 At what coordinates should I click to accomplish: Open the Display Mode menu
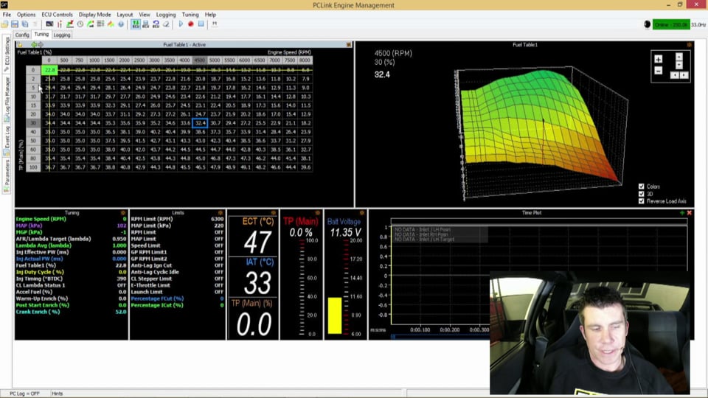pyautogui.click(x=94, y=15)
